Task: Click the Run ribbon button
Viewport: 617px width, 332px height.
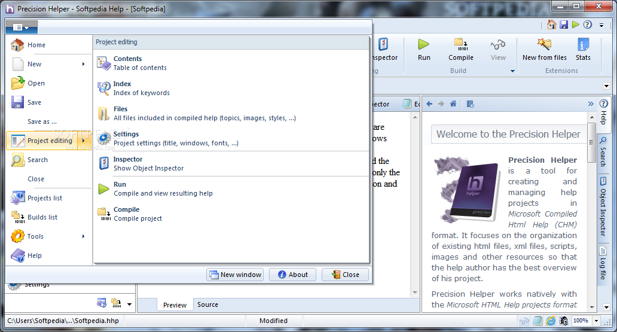Action: coord(424,50)
